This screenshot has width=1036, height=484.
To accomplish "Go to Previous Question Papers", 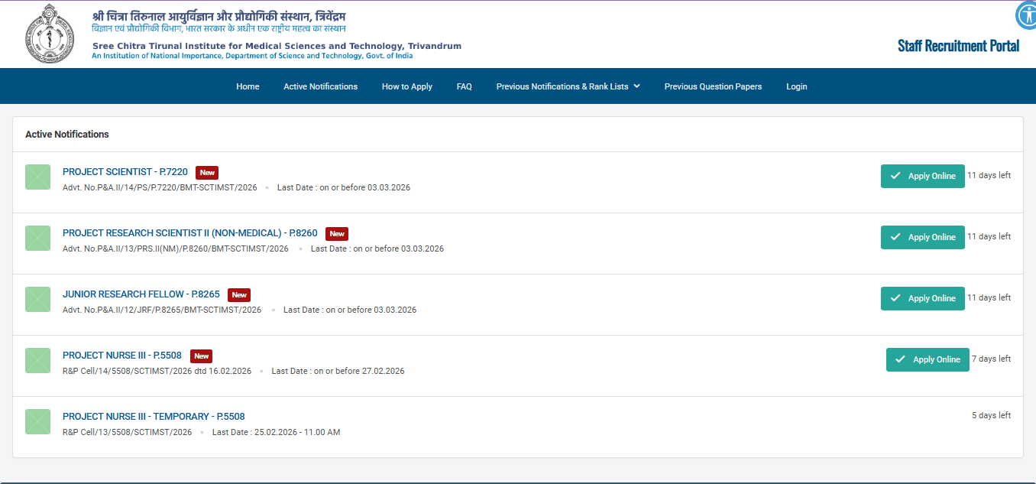I will click(x=713, y=86).
